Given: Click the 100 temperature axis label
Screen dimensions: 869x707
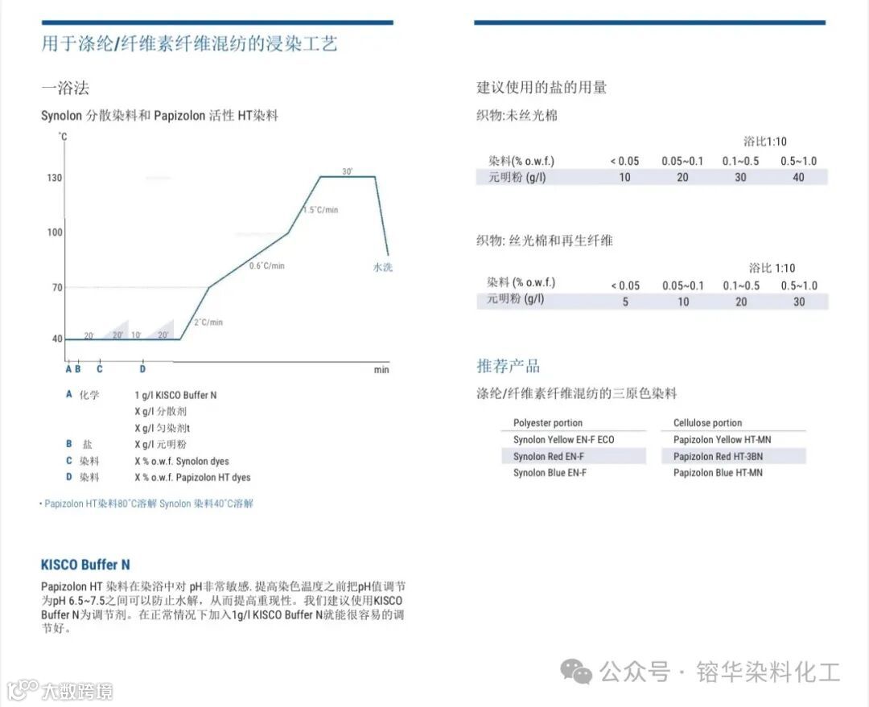Looking at the screenshot, I should tap(55, 232).
